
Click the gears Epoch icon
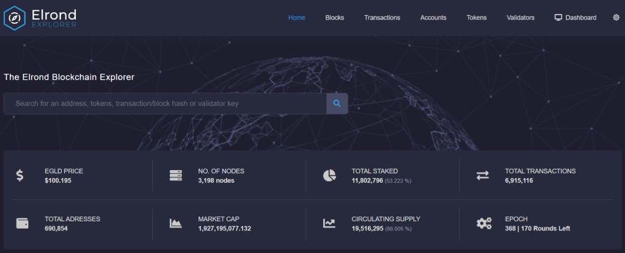[483, 223]
